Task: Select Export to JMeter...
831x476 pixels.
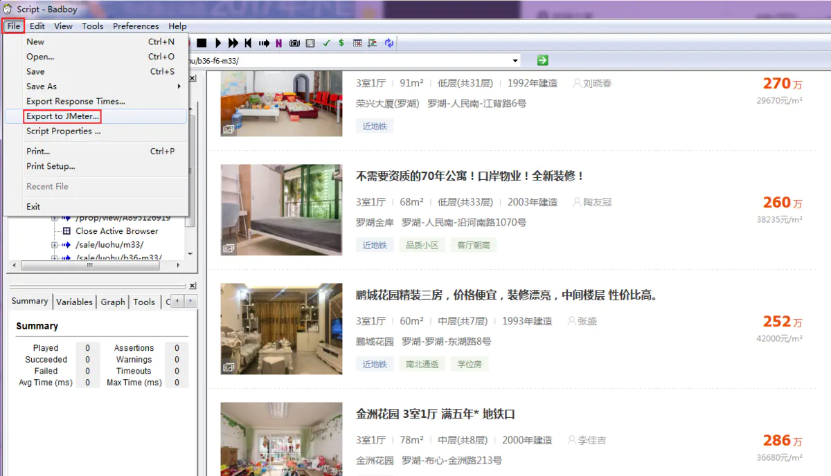Action: click(x=96, y=116)
